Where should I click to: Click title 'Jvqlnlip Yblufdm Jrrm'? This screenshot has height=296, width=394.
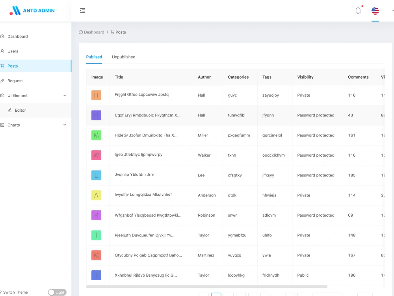point(135,174)
